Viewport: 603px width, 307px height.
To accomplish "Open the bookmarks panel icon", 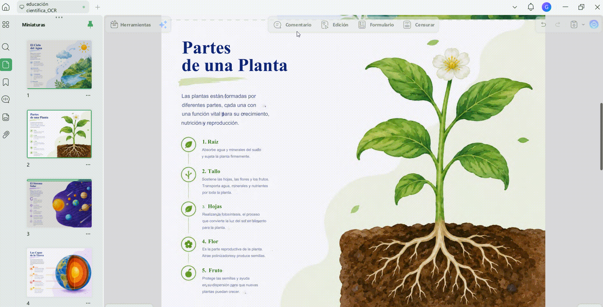I will point(6,82).
